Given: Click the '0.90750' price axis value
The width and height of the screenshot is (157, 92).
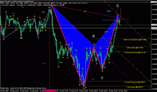Looking at the screenshot, I should click(154, 74).
